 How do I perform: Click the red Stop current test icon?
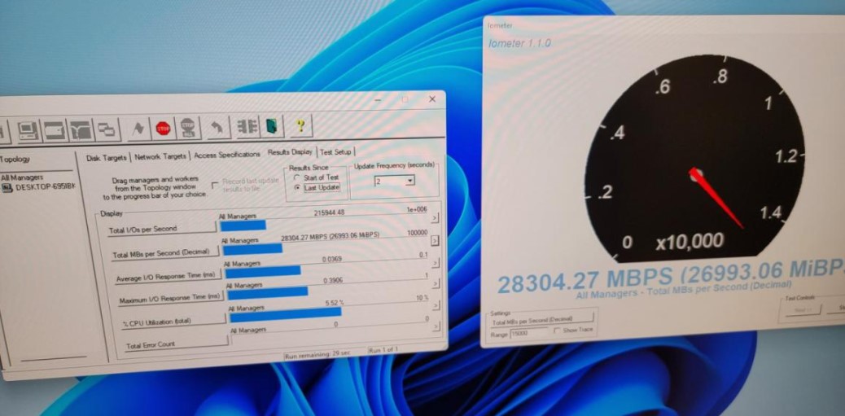click(163, 128)
